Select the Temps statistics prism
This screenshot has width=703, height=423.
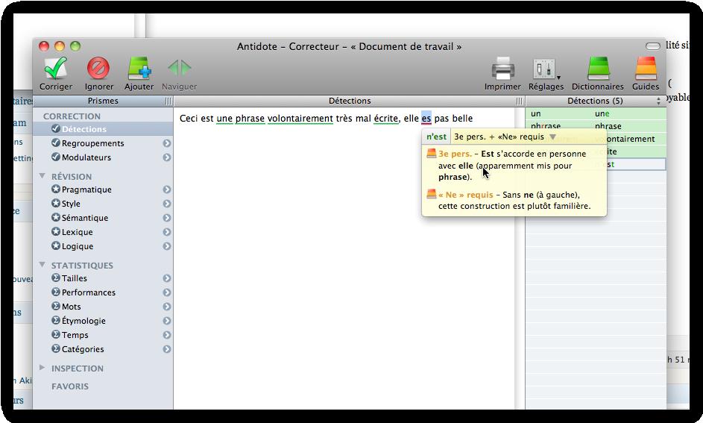point(75,335)
